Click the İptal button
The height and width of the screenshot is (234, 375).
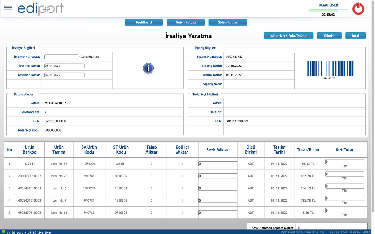(356, 36)
